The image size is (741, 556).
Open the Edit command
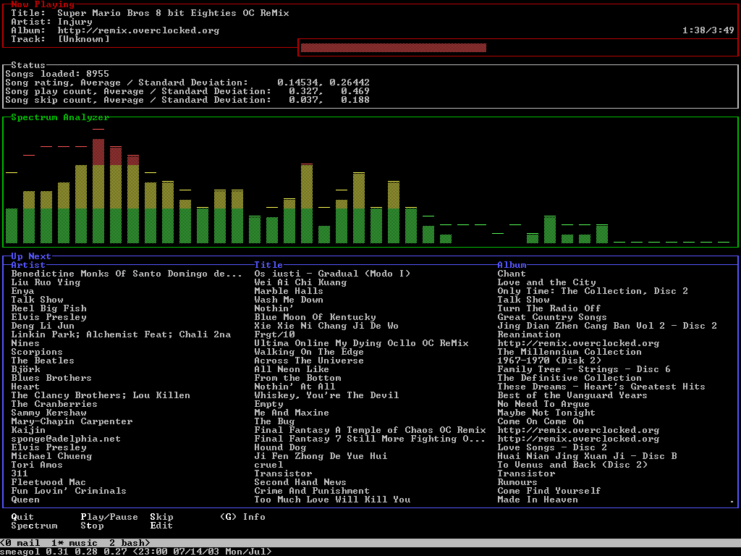(x=161, y=526)
